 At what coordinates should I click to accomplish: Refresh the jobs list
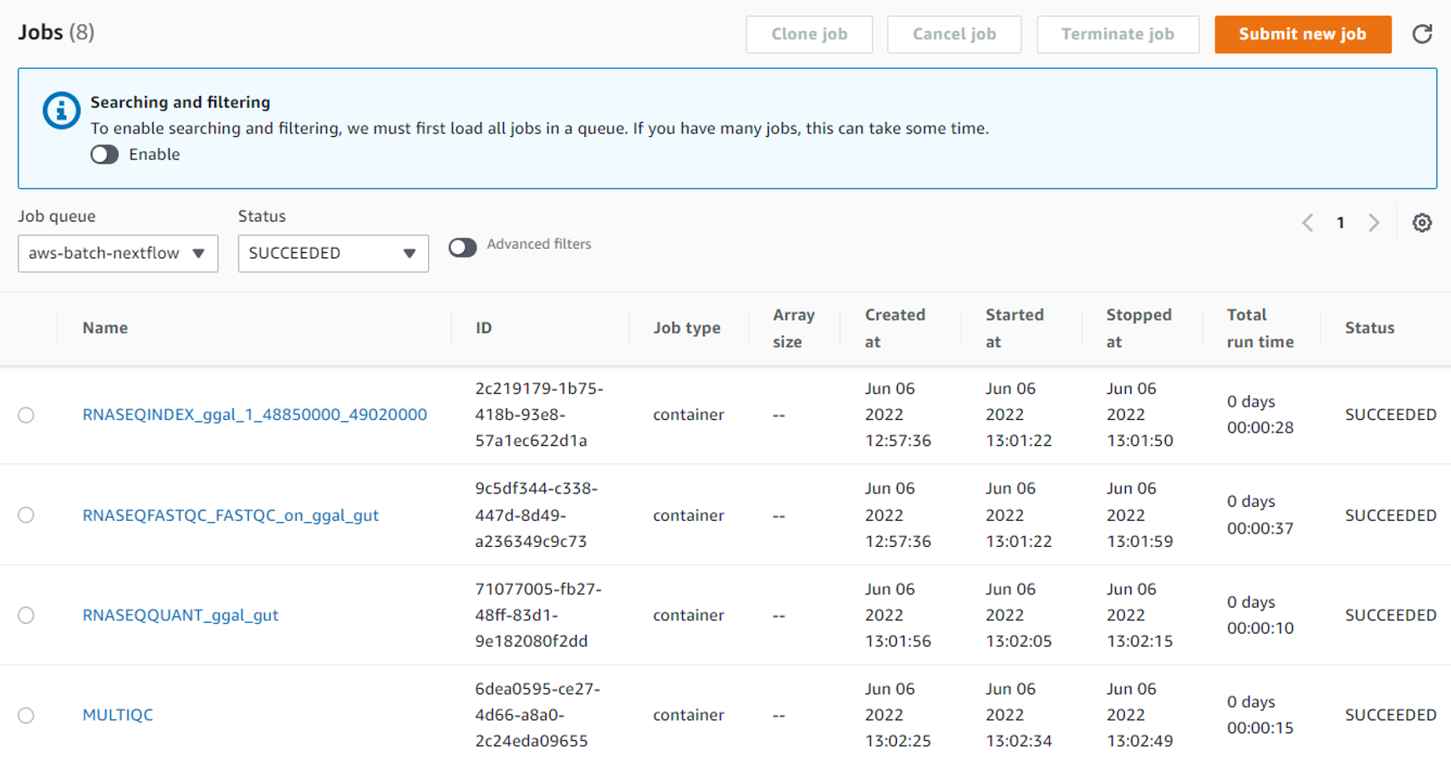tap(1422, 34)
